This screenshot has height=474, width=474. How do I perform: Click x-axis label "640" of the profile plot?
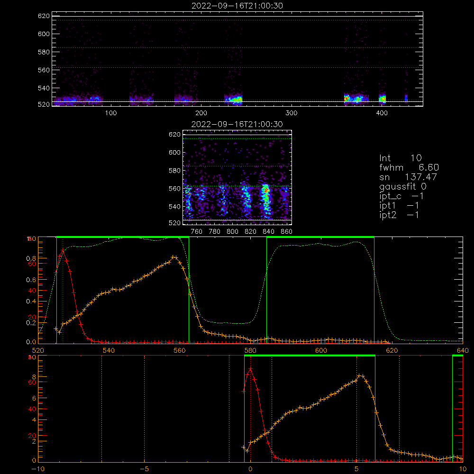click(463, 350)
